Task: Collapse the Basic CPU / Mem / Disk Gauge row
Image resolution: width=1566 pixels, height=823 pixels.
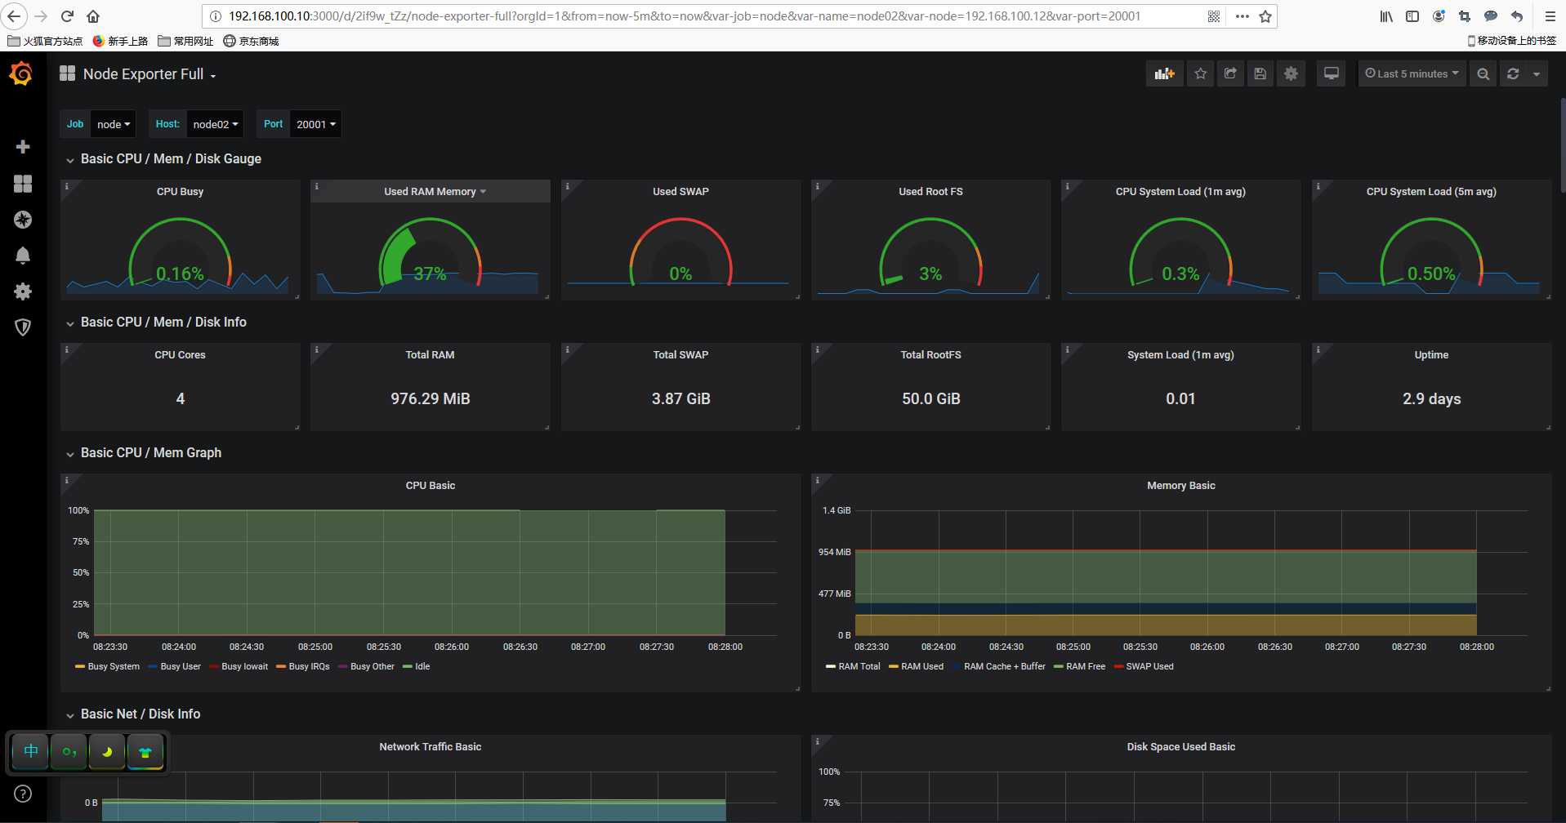Action: tap(171, 159)
